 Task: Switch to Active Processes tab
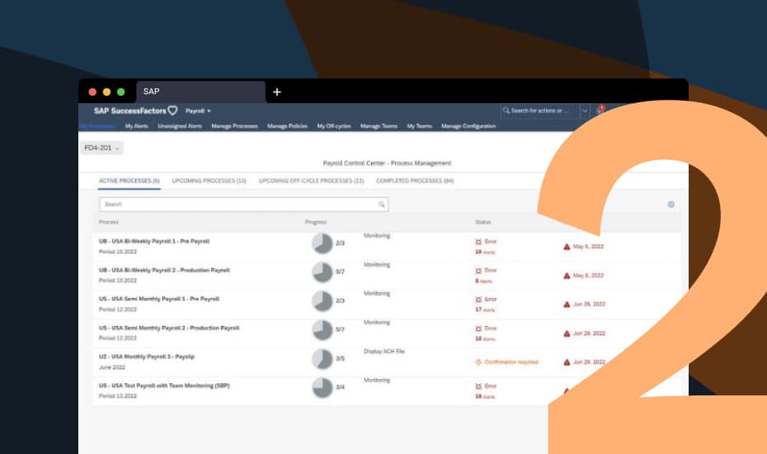point(129,182)
